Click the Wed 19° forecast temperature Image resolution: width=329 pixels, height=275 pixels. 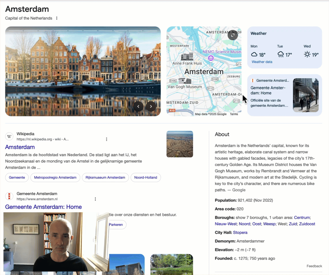315,55
